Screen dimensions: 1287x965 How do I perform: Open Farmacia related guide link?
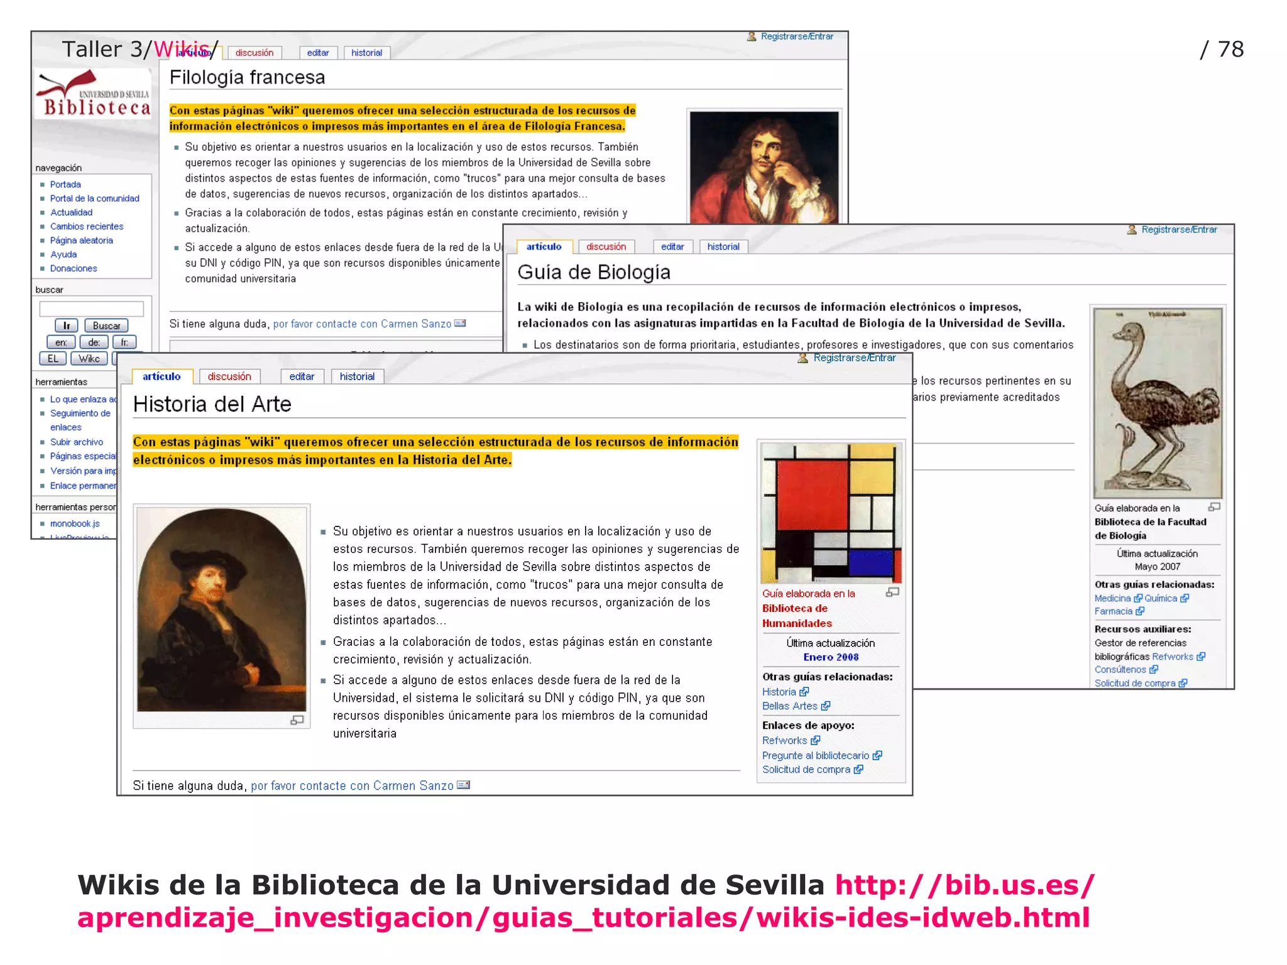(1114, 611)
